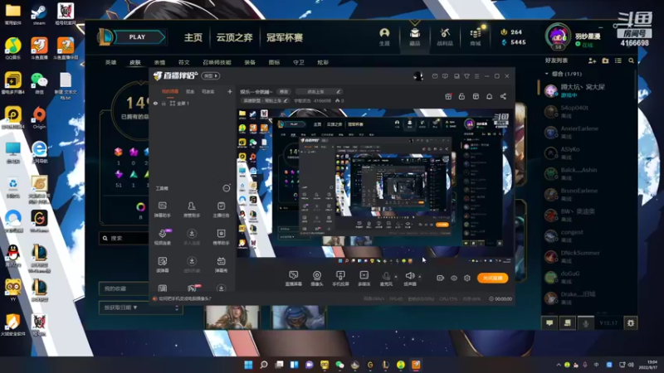664x373 pixels.
Task: Open 视频连麦 tool in toolbox
Action: click(163, 237)
